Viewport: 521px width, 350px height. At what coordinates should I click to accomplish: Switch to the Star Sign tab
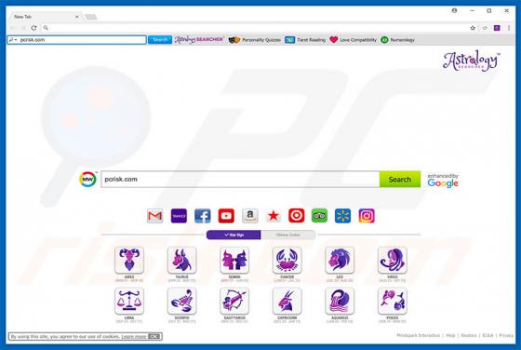click(x=234, y=235)
